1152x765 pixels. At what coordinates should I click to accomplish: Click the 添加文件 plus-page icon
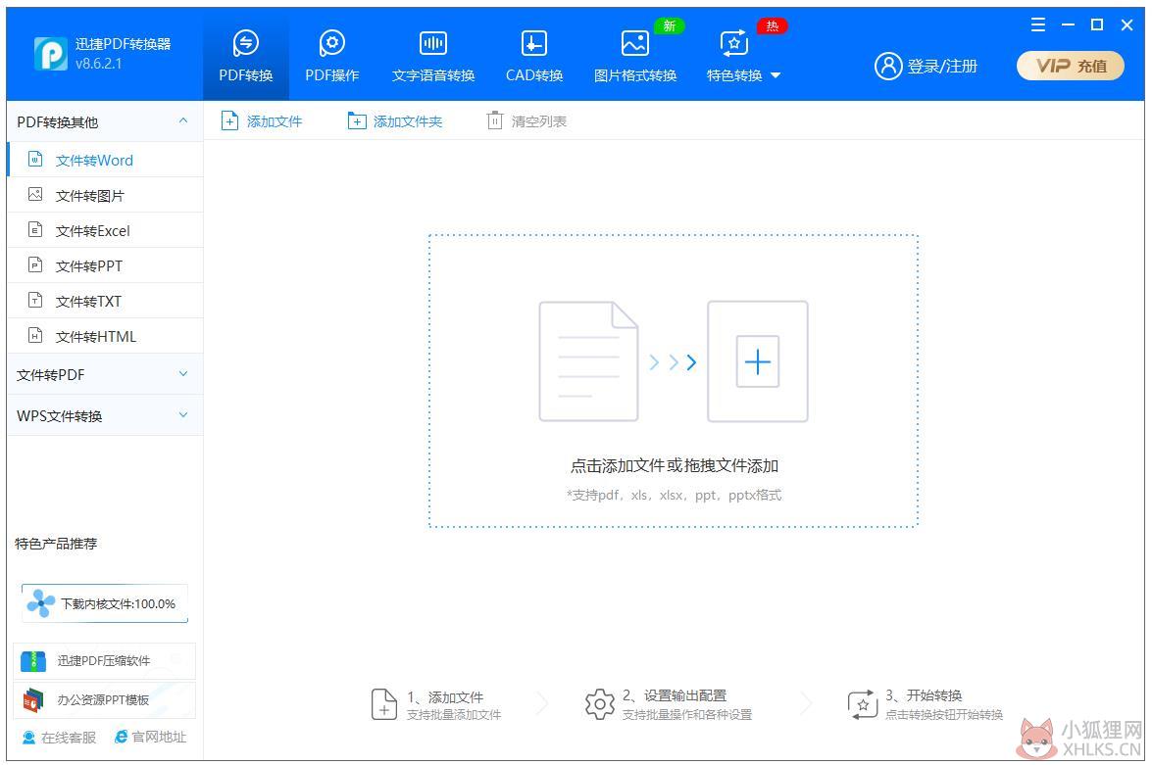click(x=230, y=120)
